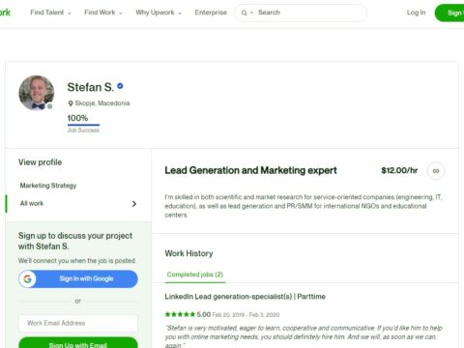Click the Google G logo icon

(28, 278)
